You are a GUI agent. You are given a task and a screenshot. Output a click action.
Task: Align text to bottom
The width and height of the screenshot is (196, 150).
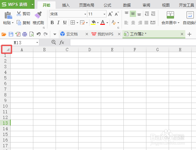(139, 14)
